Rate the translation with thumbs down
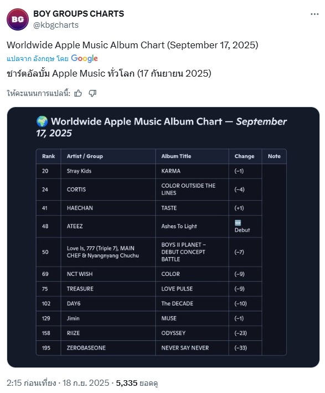Screen dimensions: 325x393 (x=92, y=93)
